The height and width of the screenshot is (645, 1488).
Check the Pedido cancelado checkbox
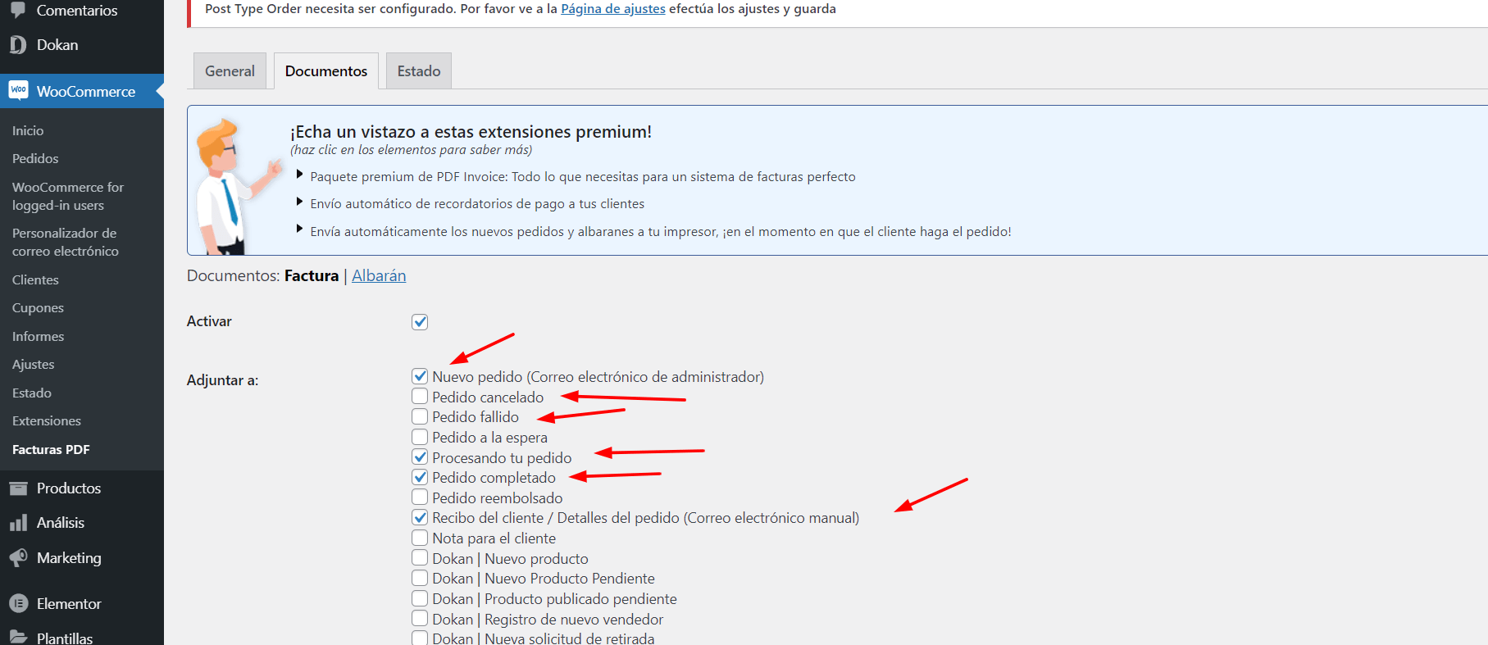(x=420, y=397)
